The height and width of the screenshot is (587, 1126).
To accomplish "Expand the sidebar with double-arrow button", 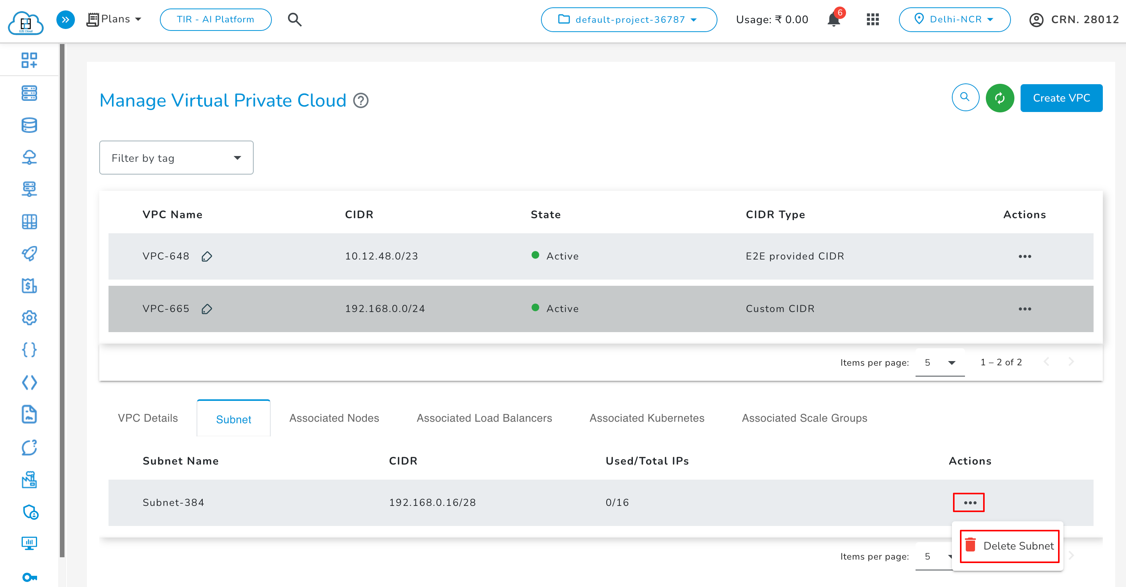I will (66, 20).
